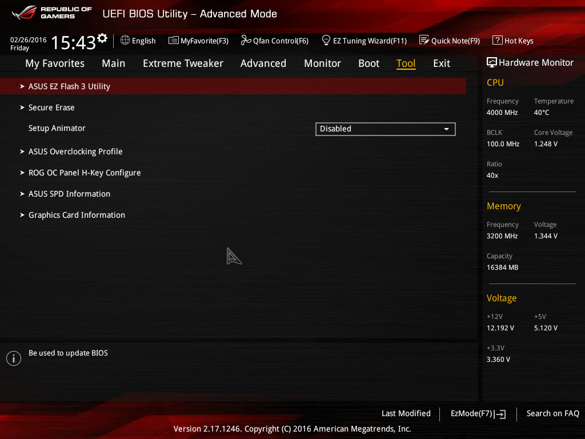
Task: Open Qfan Control fan icon
Action: [246, 40]
